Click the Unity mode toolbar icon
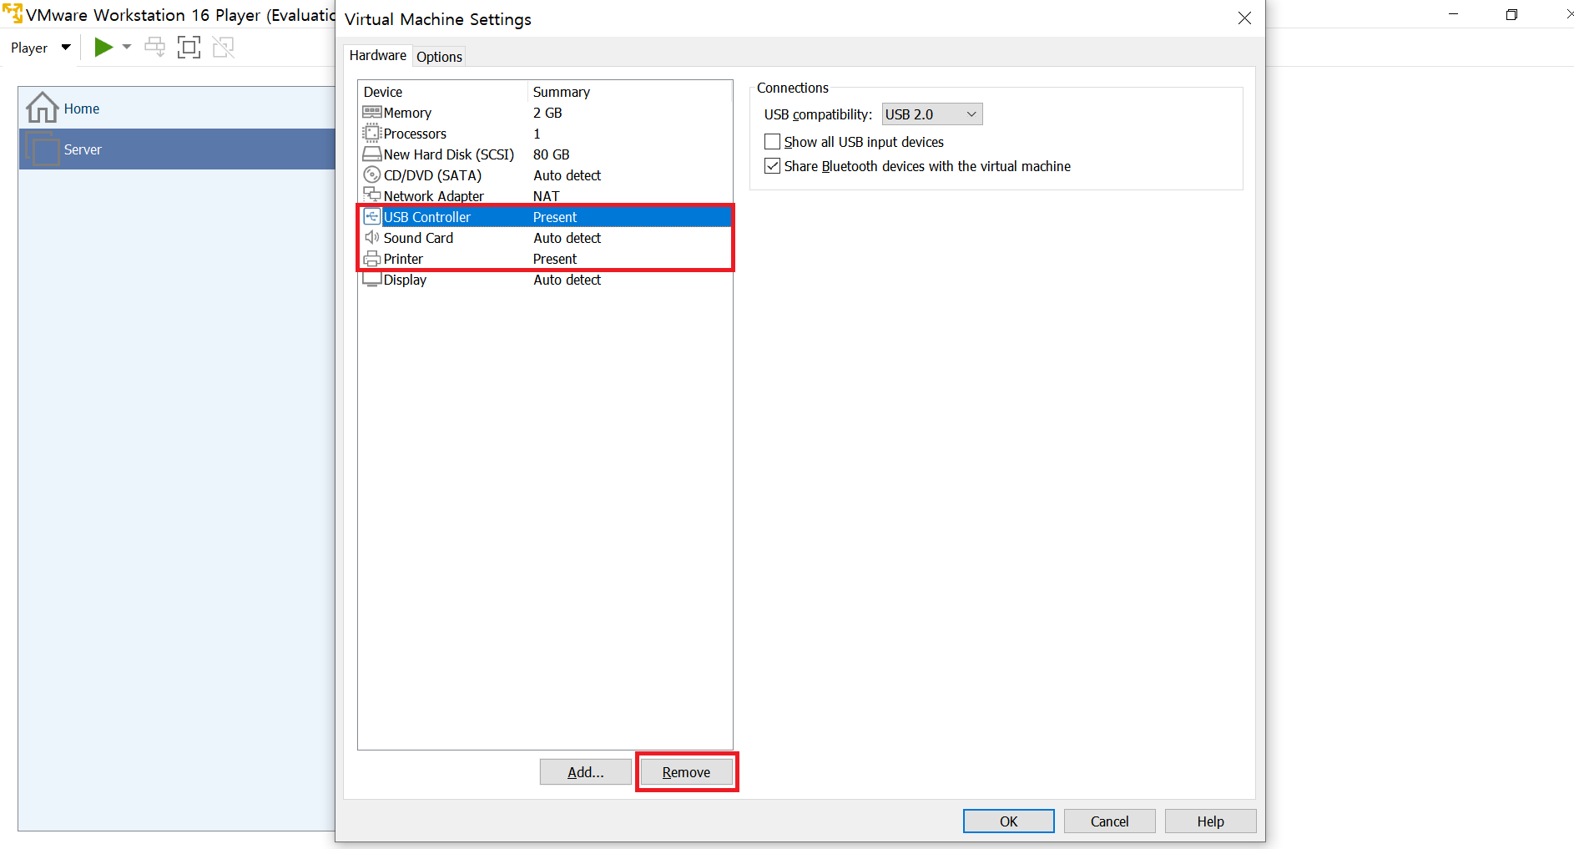 (x=223, y=47)
